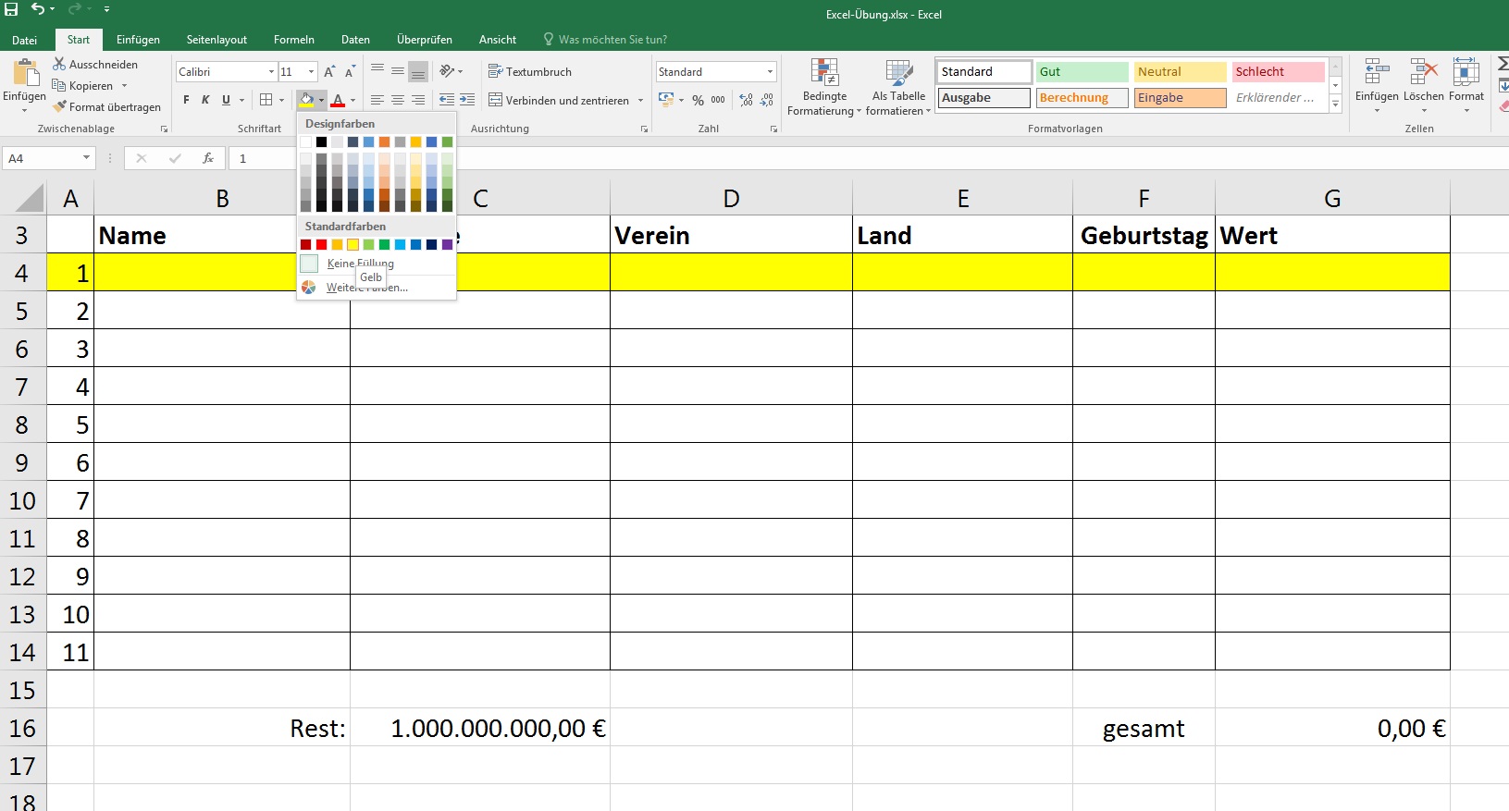Toggle bold formatting (F button)

(x=186, y=100)
